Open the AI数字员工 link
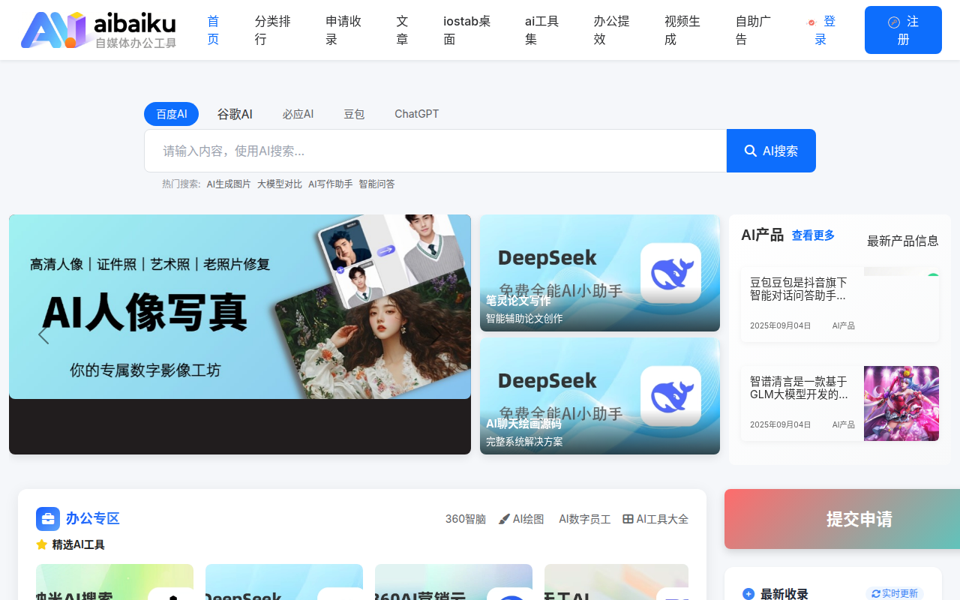Image resolution: width=960 pixels, height=600 pixels. tap(585, 519)
